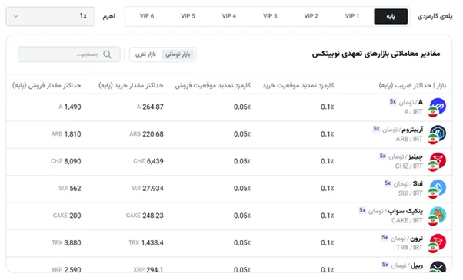Click the 5x badge in TRX/IRT row
This screenshot has height=280, width=463.
point(385,237)
